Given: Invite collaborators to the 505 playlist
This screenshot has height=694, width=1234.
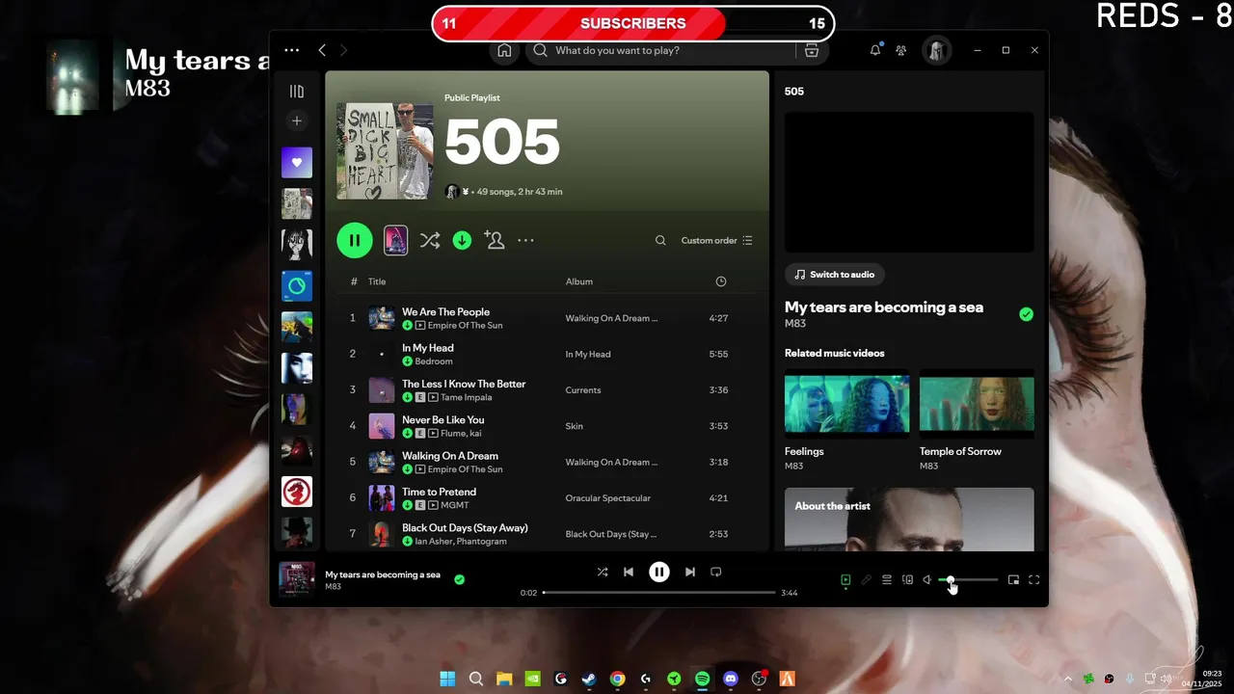Looking at the screenshot, I should (495, 240).
